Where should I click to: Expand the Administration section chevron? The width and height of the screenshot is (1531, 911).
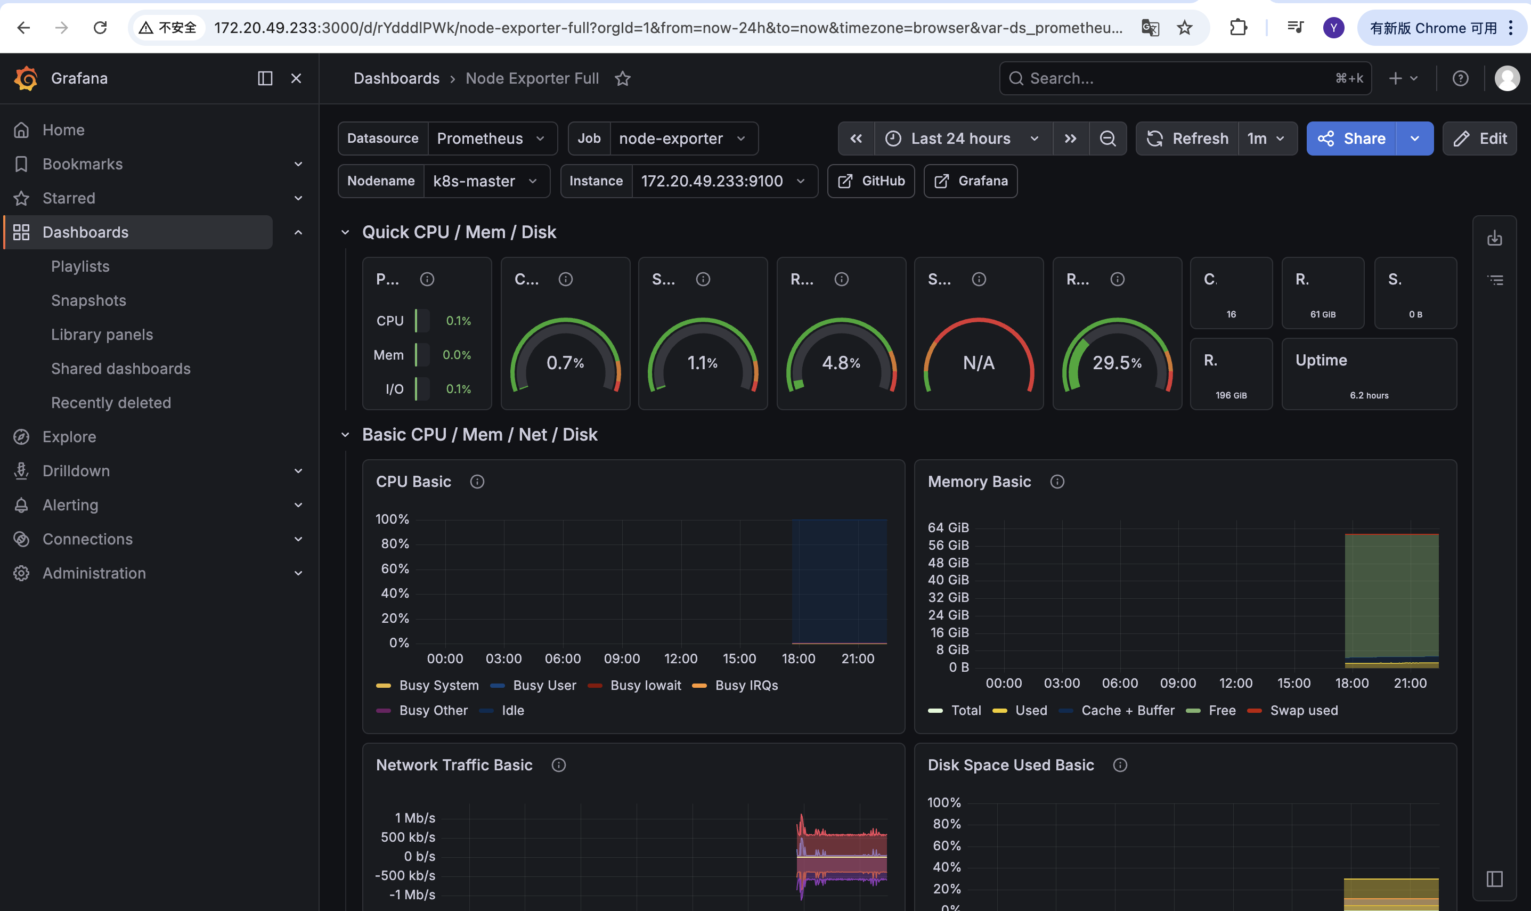coord(298,573)
